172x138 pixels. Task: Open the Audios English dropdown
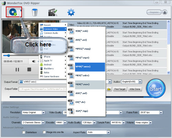point(140,82)
